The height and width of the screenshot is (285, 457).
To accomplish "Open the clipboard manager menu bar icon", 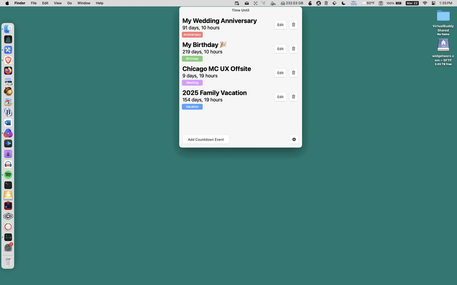I will tap(381, 3).
